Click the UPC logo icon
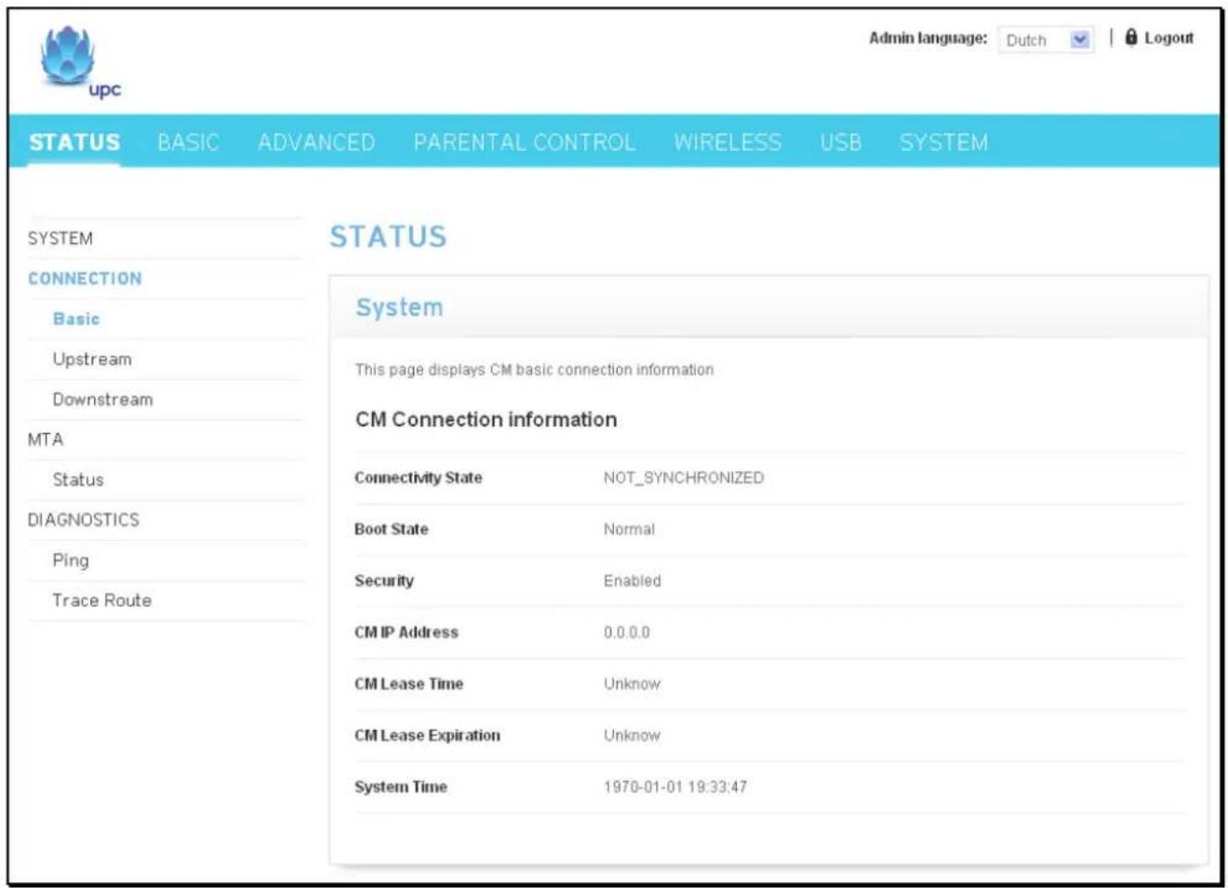The image size is (1228, 888). point(81,62)
